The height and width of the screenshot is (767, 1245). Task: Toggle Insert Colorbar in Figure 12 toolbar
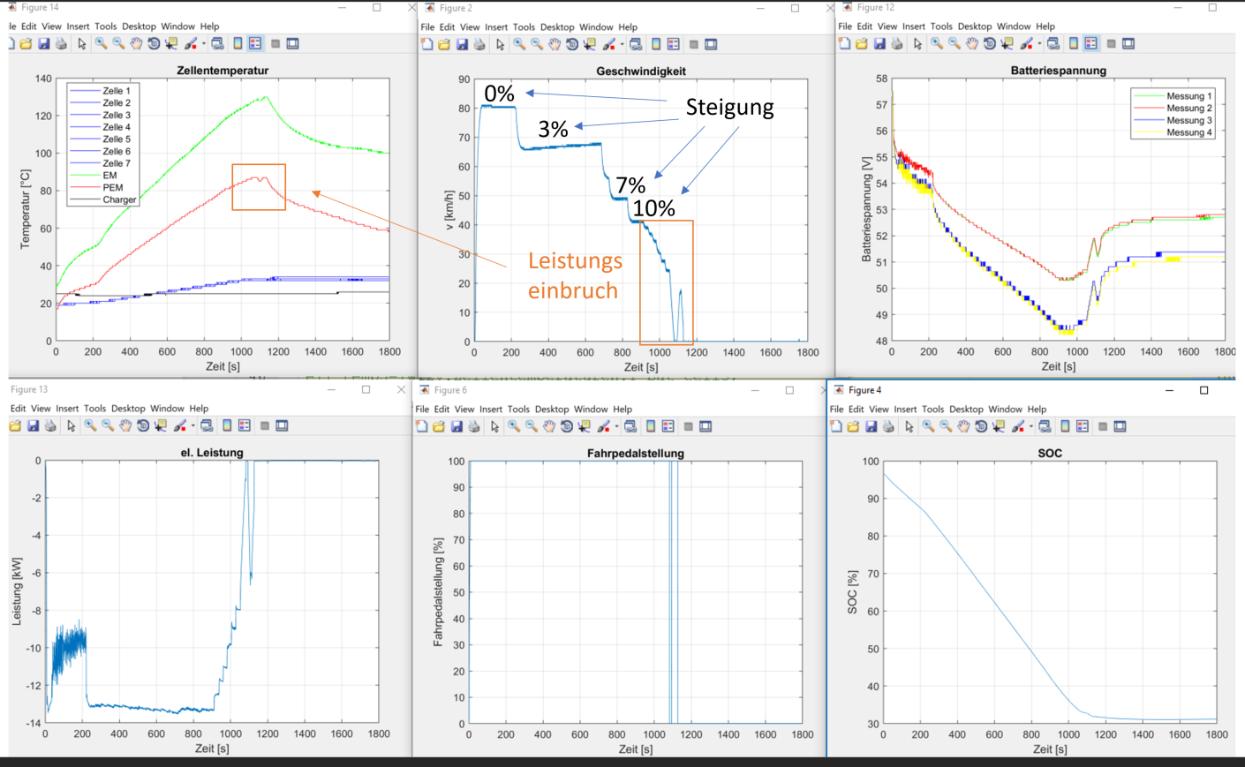(x=1074, y=43)
